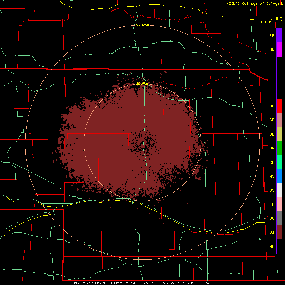
Task: Click the HYDROMETEOR CLASSIFICATION title text
Action: pyautogui.click(x=111, y=283)
